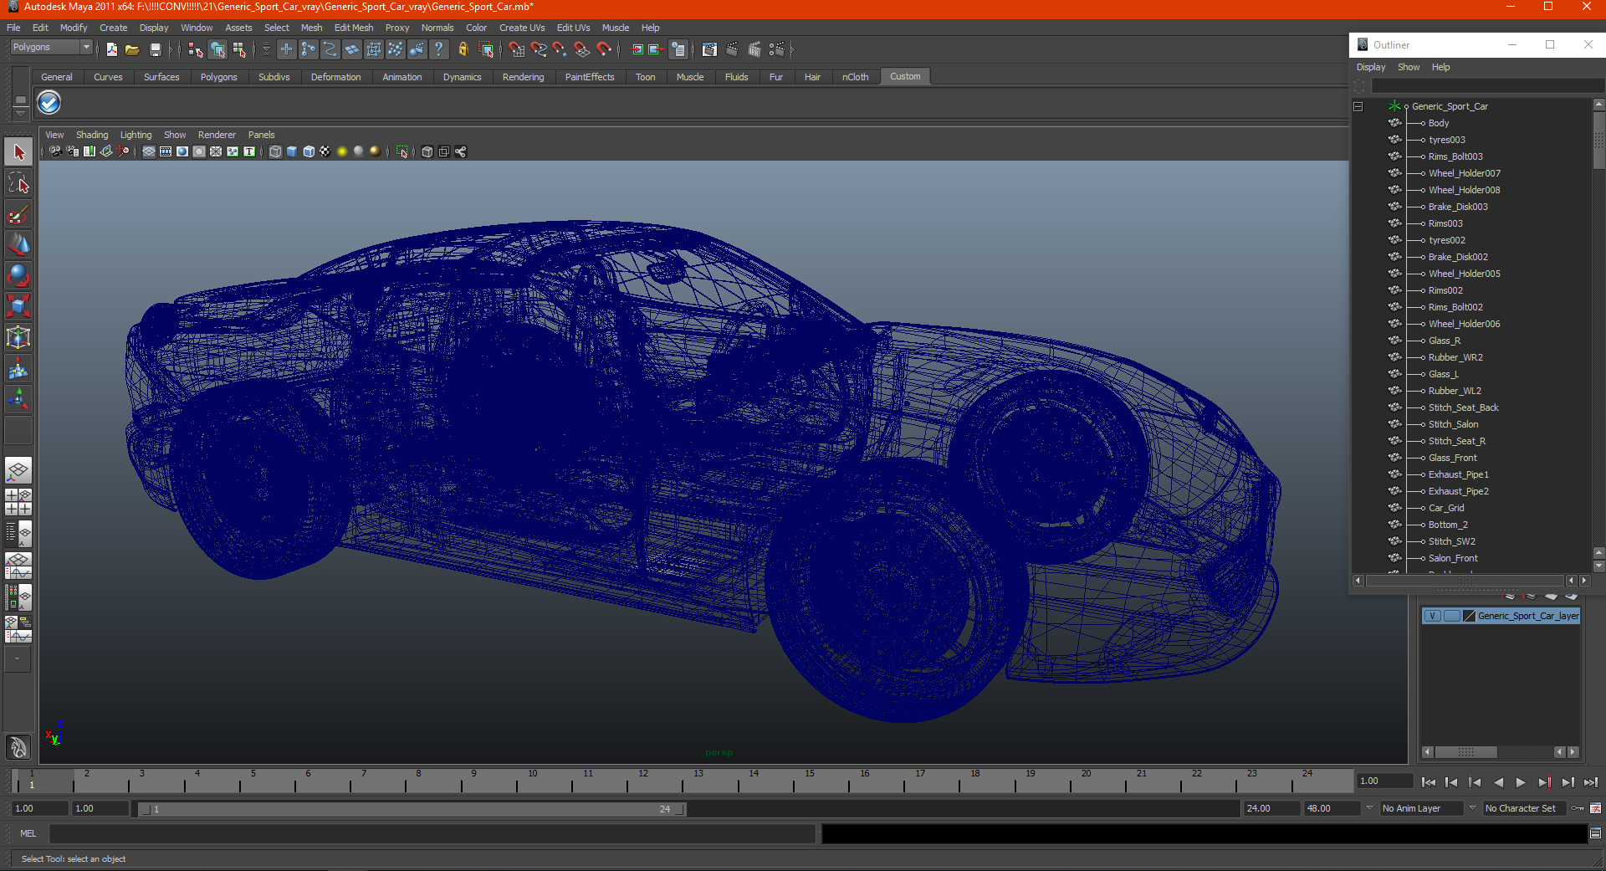
Task: Click the Save Scene disk icon
Action: pyautogui.click(x=155, y=50)
